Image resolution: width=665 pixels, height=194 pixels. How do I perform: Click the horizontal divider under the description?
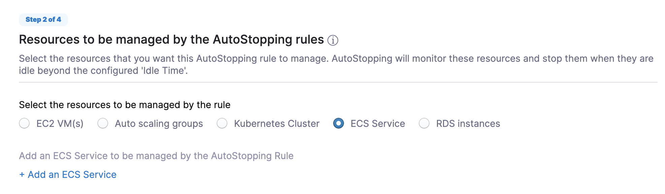338,82
